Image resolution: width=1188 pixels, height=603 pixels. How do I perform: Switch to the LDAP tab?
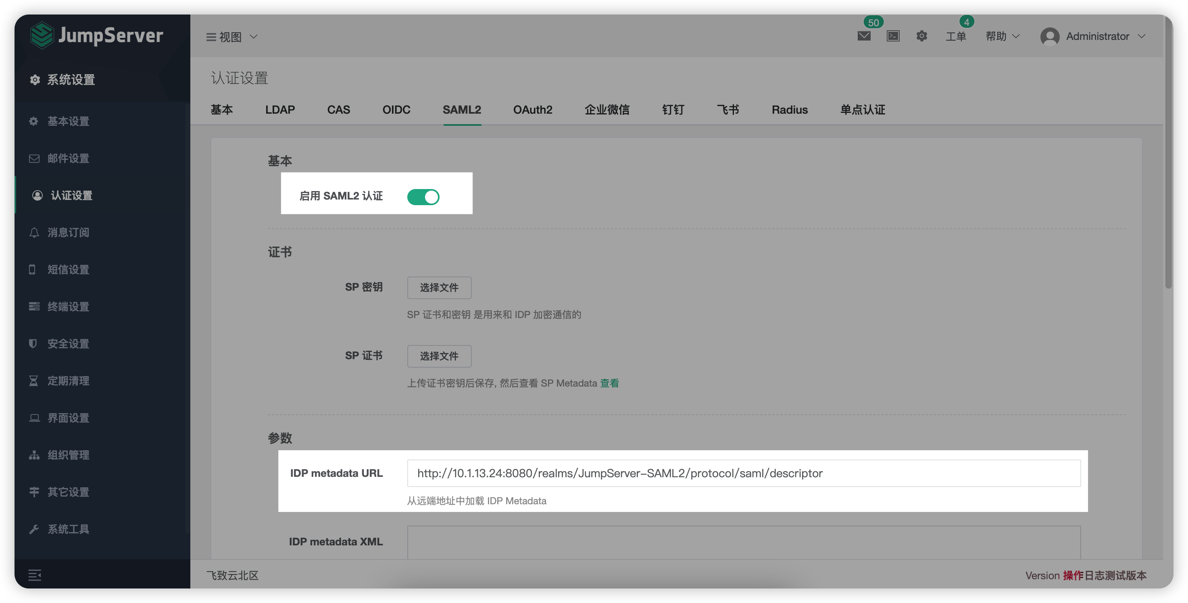pyautogui.click(x=280, y=110)
